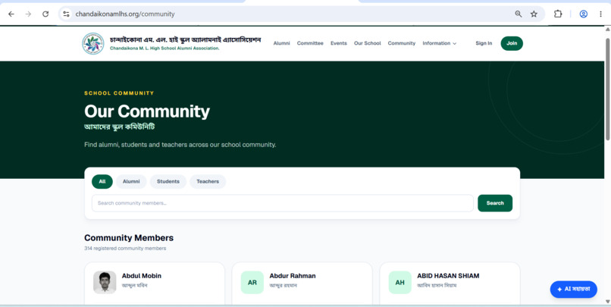
Task: Open ABID HASAN SHIAM's member name
Action: [x=448, y=276]
